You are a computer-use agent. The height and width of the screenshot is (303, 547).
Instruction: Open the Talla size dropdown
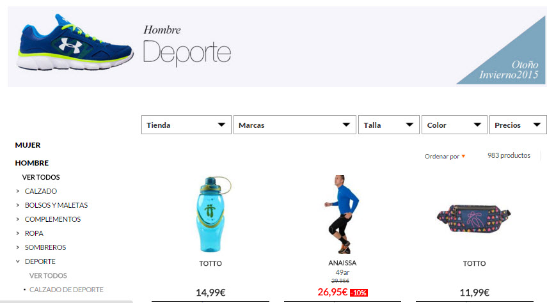pyautogui.click(x=388, y=125)
